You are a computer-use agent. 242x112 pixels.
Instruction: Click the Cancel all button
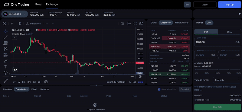[x=185, y=89]
